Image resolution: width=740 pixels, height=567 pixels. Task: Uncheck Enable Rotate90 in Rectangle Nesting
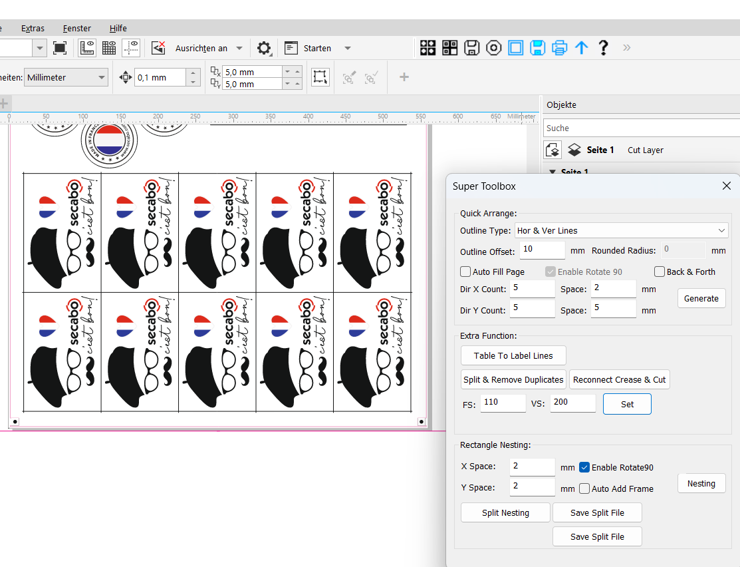tap(584, 467)
